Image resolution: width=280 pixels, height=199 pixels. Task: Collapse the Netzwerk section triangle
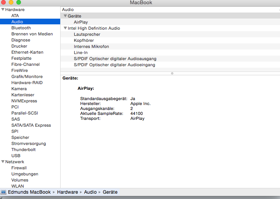(3, 162)
